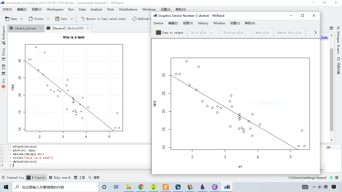Click the Save workspace floppy icon
This screenshot has width=342, height=192.
pyautogui.click(x=57, y=19)
